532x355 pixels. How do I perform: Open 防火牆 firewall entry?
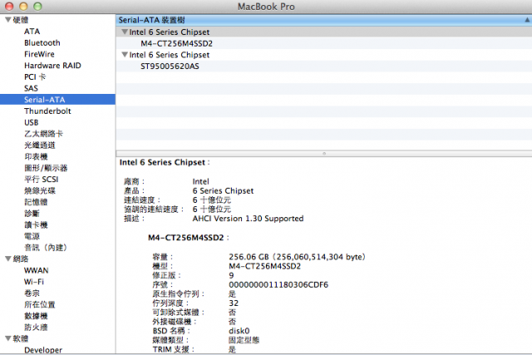[36, 328]
